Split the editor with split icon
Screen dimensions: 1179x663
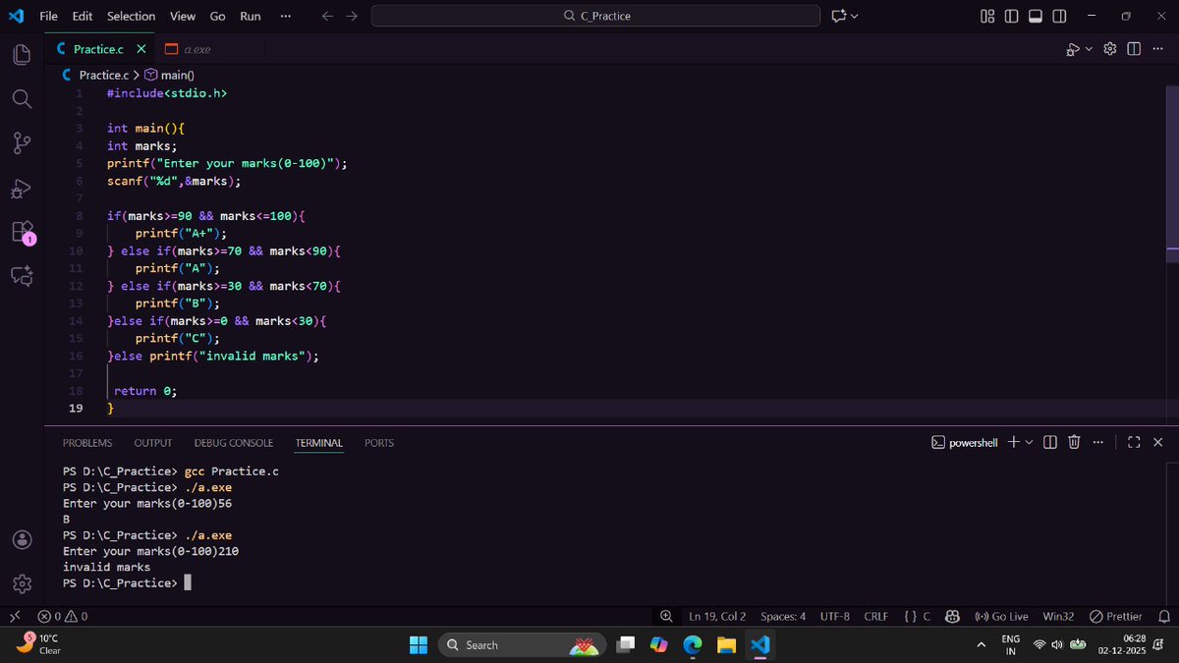[1135, 48]
